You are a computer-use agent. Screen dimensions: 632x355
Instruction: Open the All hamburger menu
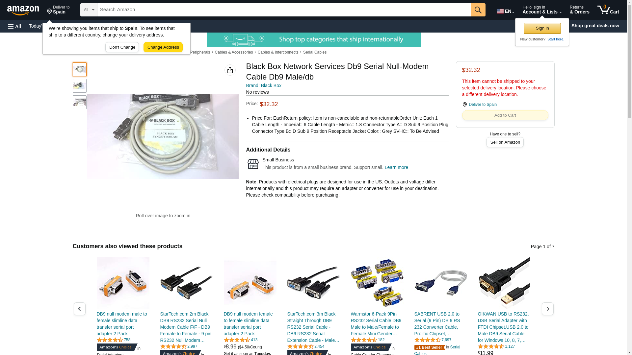coord(14,26)
